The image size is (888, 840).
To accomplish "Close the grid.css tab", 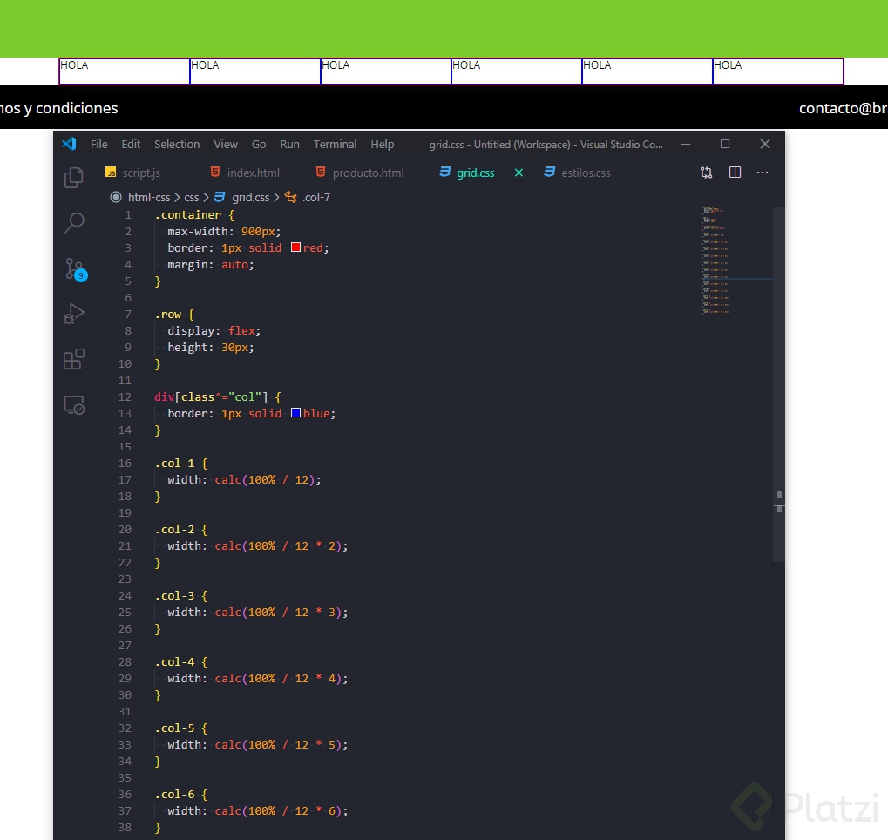I will point(519,173).
